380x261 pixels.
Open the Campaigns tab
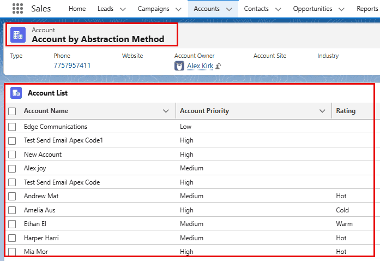coord(153,9)
